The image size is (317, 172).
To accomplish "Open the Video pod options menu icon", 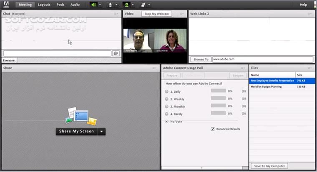I will 182,14.
